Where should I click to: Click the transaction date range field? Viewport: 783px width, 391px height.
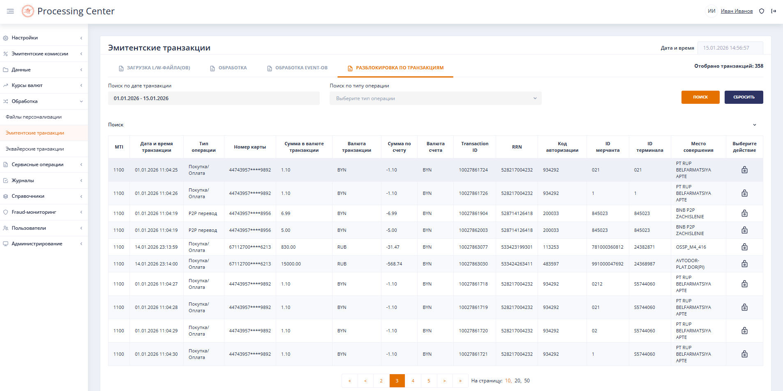(x=213, y=98)
